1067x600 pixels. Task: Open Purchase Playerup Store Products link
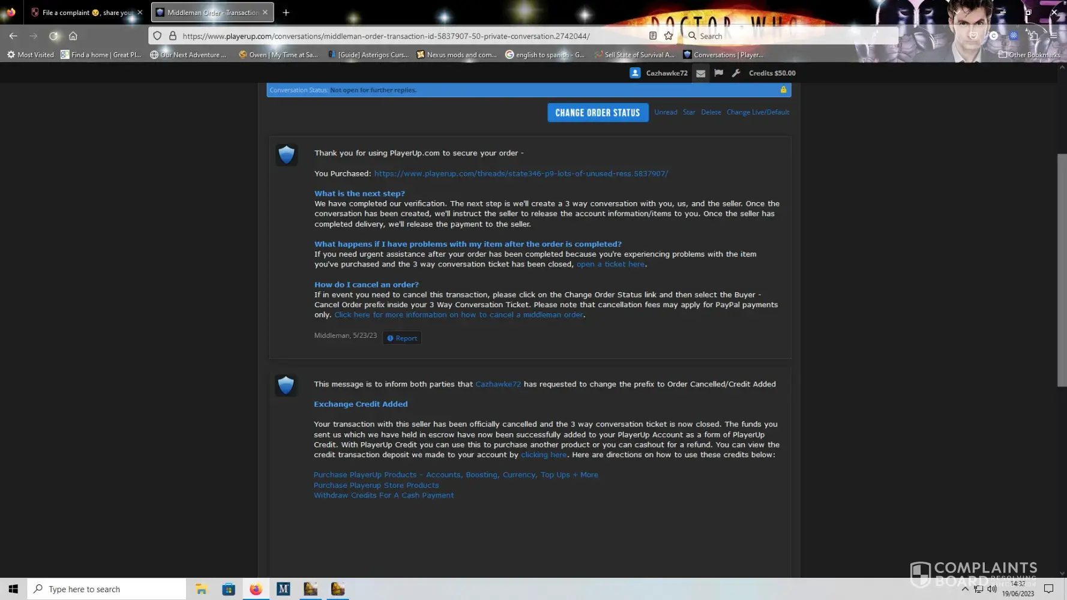[376, 485]
